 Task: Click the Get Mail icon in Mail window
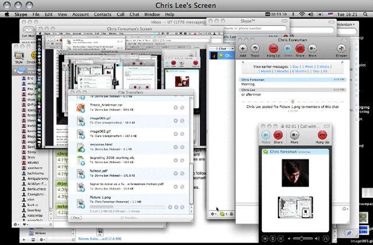click(29, 30)
